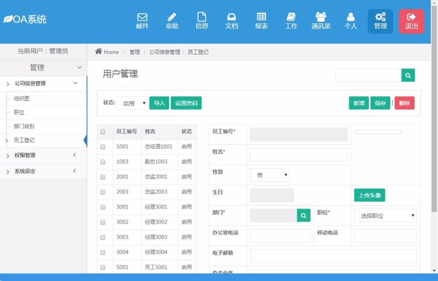Click the 新增 add button

click(359, 103)
